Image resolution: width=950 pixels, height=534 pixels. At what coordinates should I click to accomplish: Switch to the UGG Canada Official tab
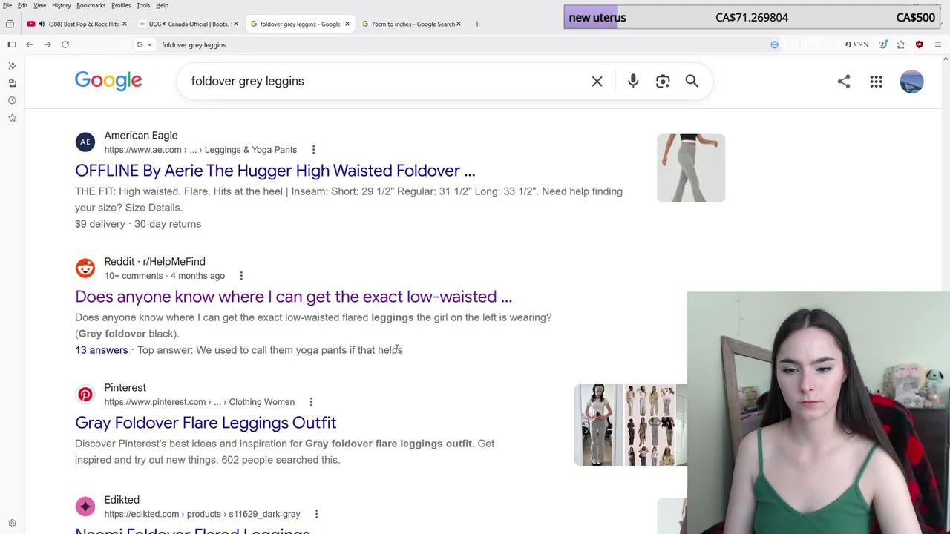click(189, 24)
